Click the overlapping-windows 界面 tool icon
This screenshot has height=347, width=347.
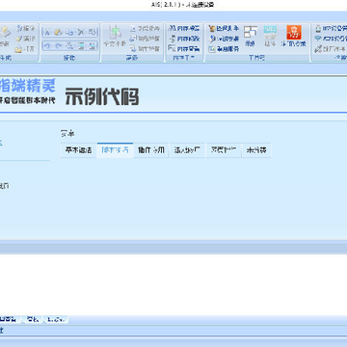coord(250,36)
